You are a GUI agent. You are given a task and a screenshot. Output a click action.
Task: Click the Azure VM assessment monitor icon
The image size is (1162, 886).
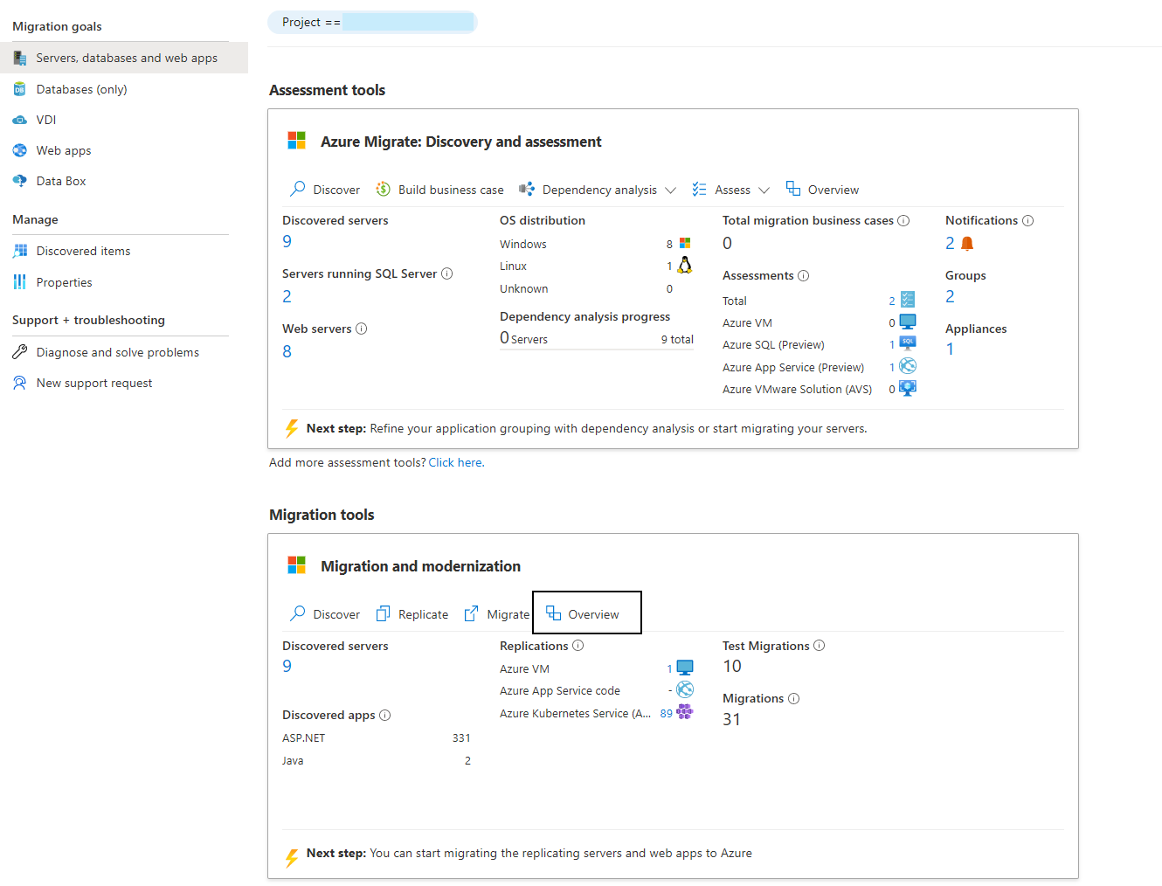908,322
